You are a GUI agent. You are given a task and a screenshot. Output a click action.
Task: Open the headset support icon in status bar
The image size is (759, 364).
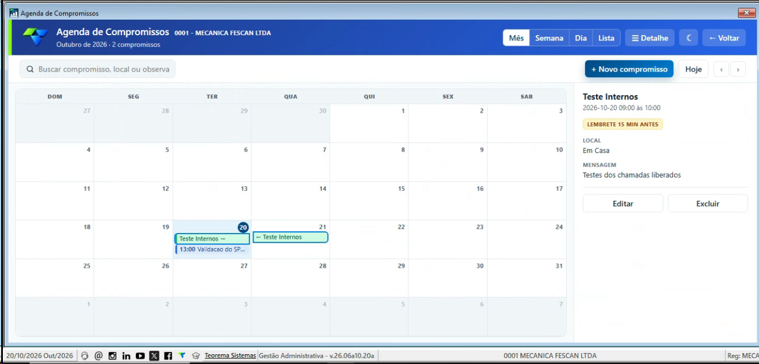(85, 355)
